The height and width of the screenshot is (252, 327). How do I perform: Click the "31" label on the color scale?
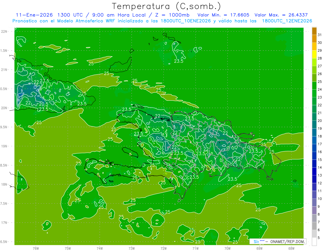(320, 35)
